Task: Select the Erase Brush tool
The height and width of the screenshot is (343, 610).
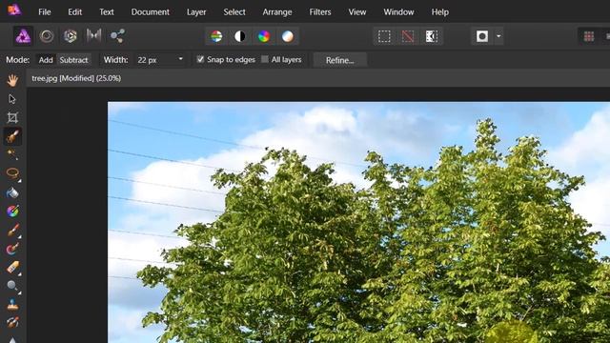Action: [12, 267]
